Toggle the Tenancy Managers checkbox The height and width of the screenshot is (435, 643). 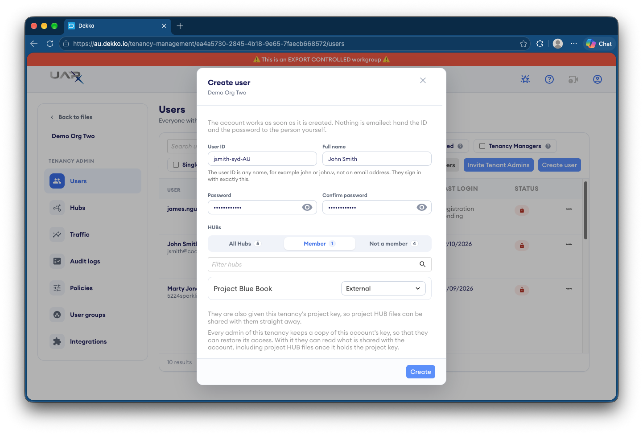pyautogui.click(x=482, y=146)
